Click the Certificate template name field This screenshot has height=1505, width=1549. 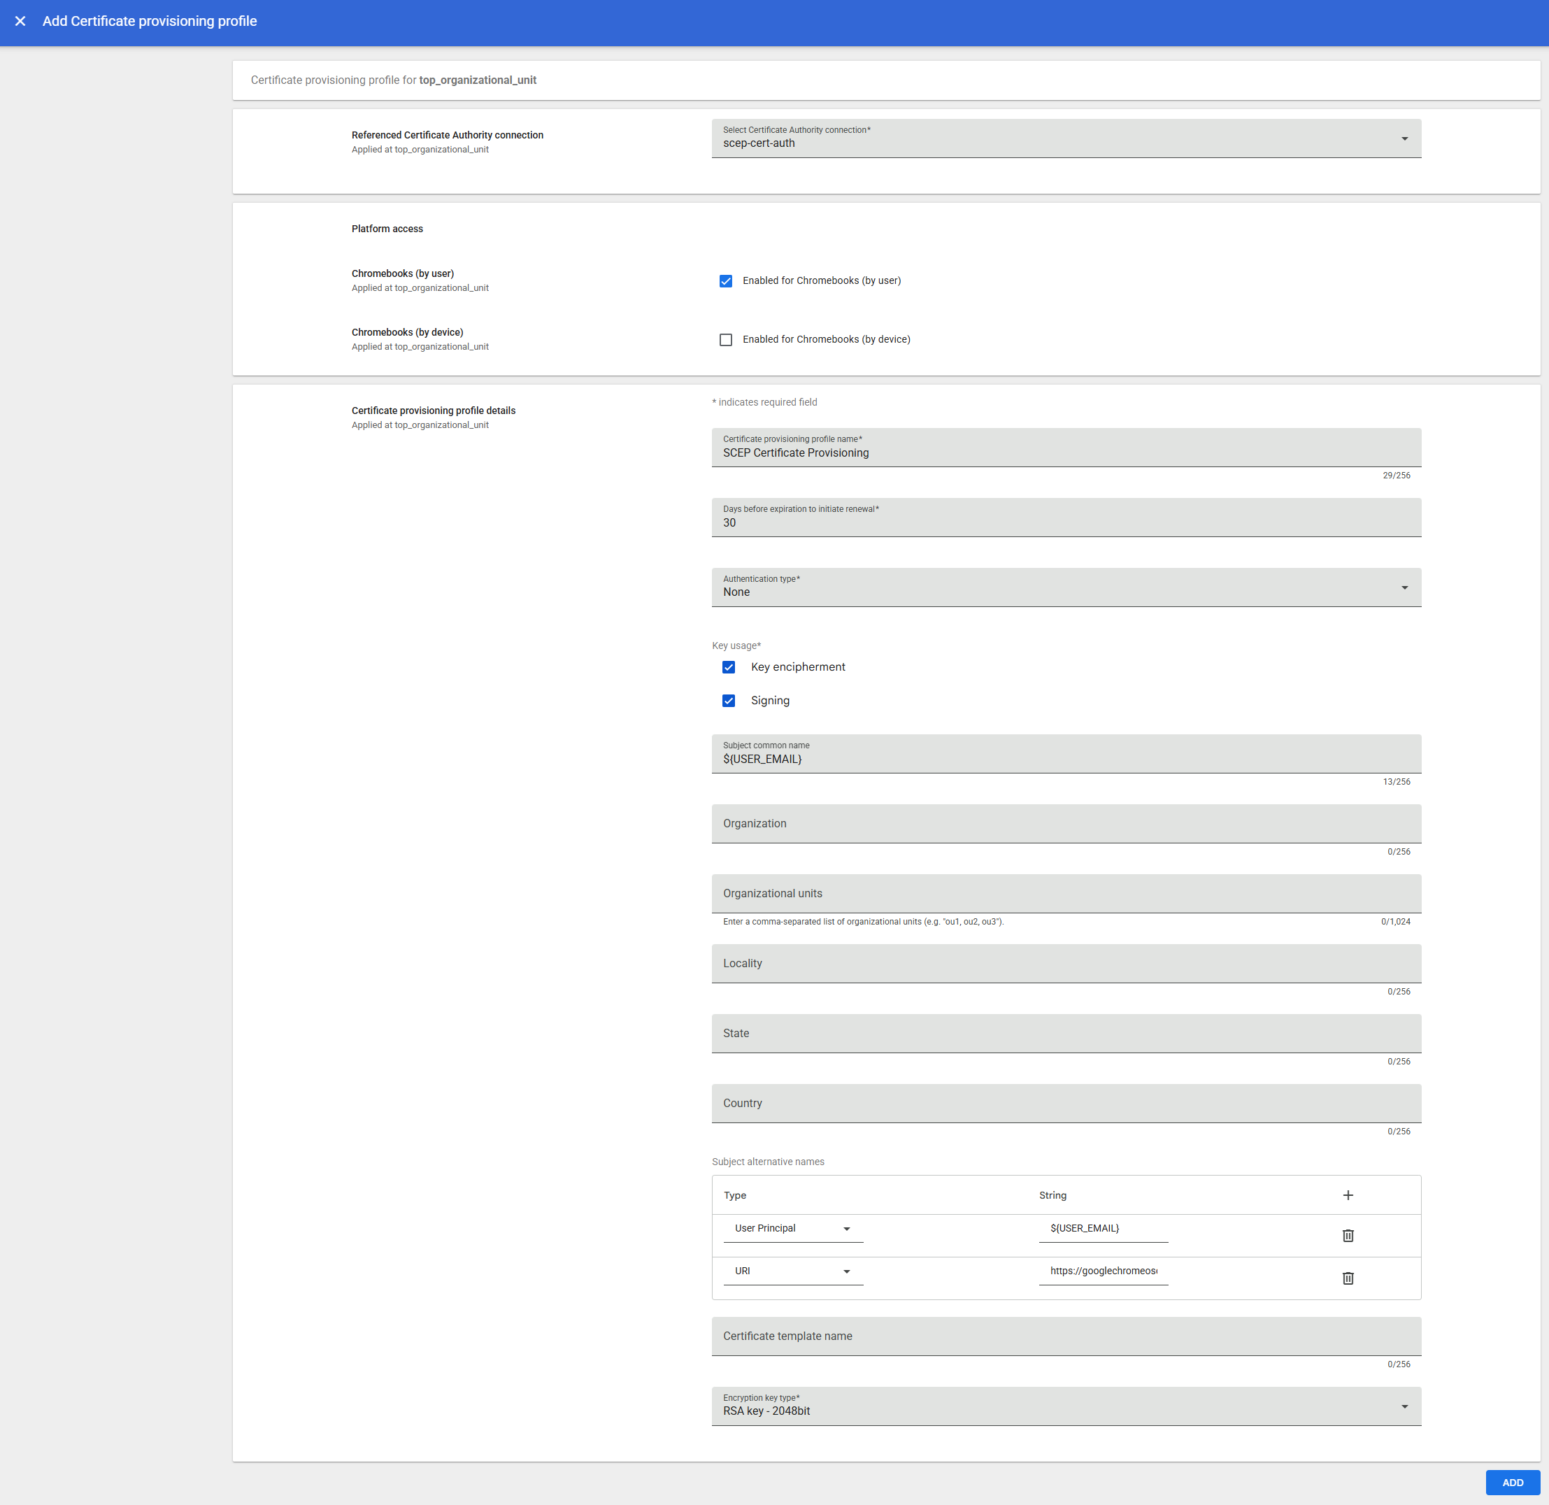click(x=1066, y=1336)
